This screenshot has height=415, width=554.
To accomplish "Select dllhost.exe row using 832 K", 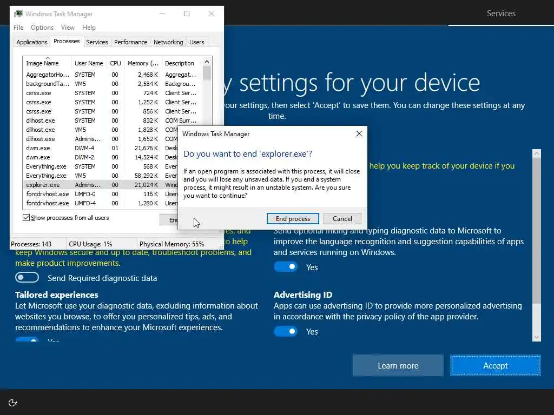I will point(113,121).
